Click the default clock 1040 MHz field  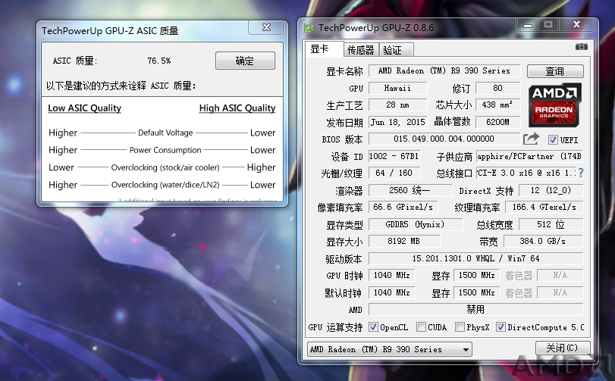pyautogui.click(x=392, y=292)
